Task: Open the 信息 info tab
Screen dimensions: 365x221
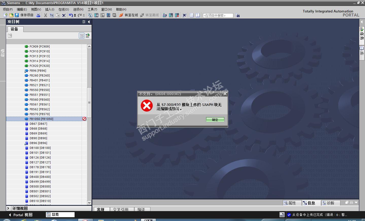Action: click(311, 203)
